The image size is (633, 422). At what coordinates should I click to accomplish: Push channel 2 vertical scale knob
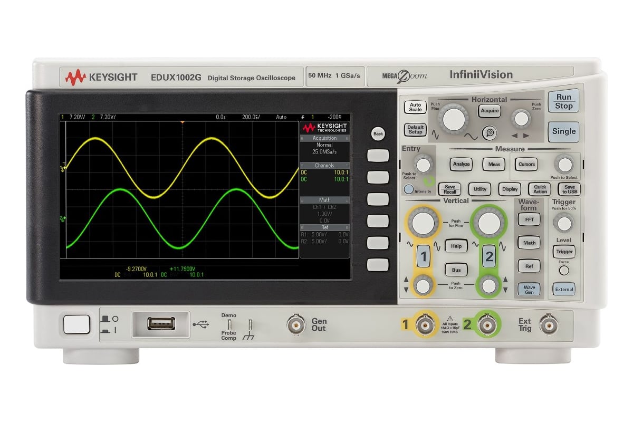490,223
